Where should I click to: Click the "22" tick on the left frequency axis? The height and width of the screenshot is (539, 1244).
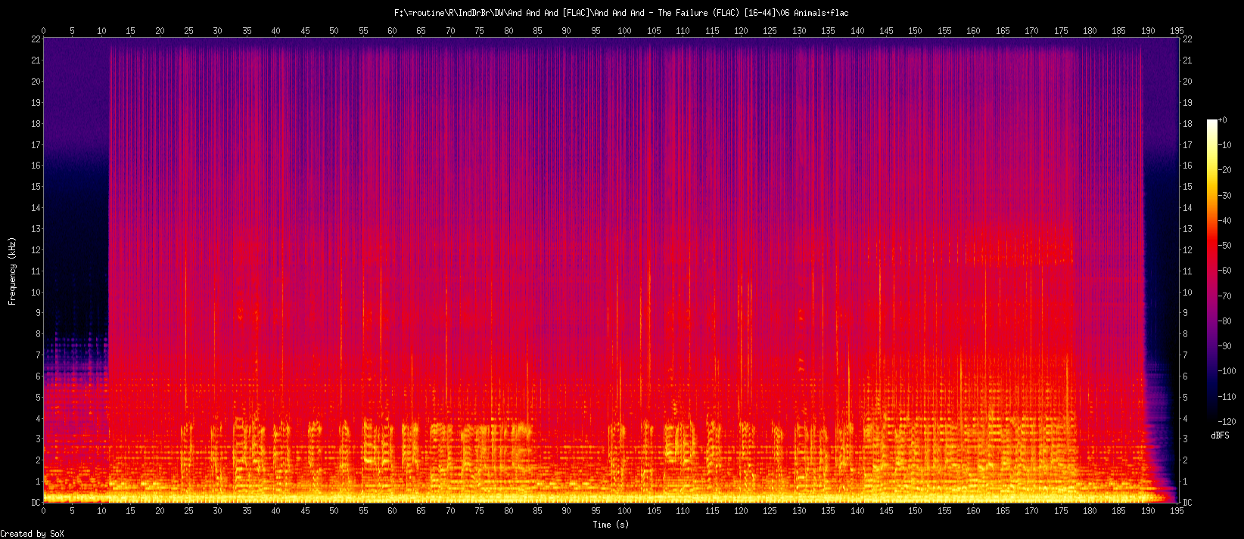point(36,39)
